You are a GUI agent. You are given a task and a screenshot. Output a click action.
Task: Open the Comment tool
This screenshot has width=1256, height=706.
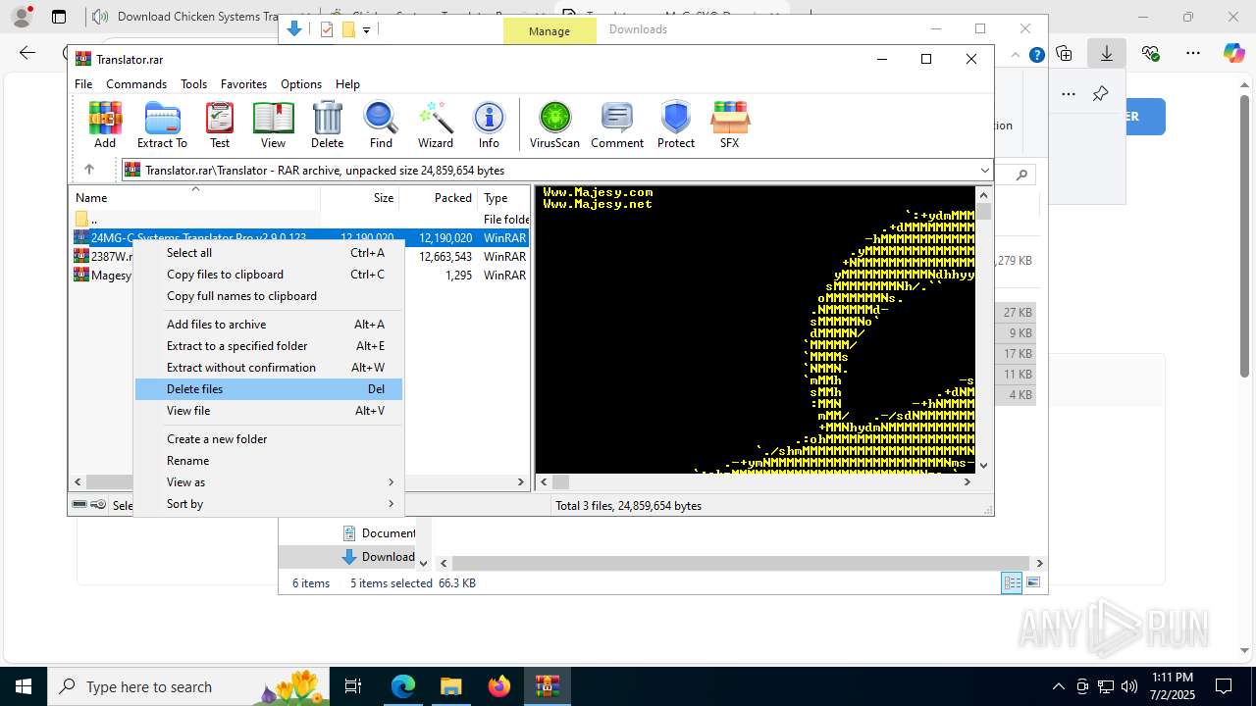tap(617, 125)
